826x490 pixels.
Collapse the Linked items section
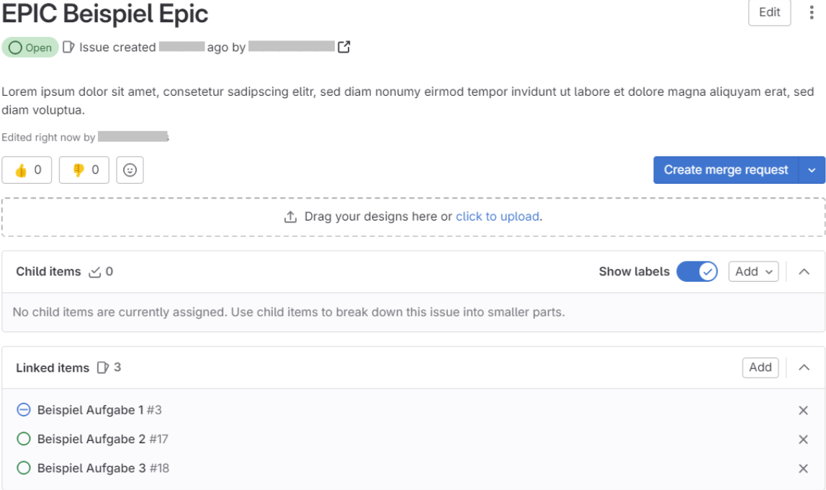click(x=804, y=367)
